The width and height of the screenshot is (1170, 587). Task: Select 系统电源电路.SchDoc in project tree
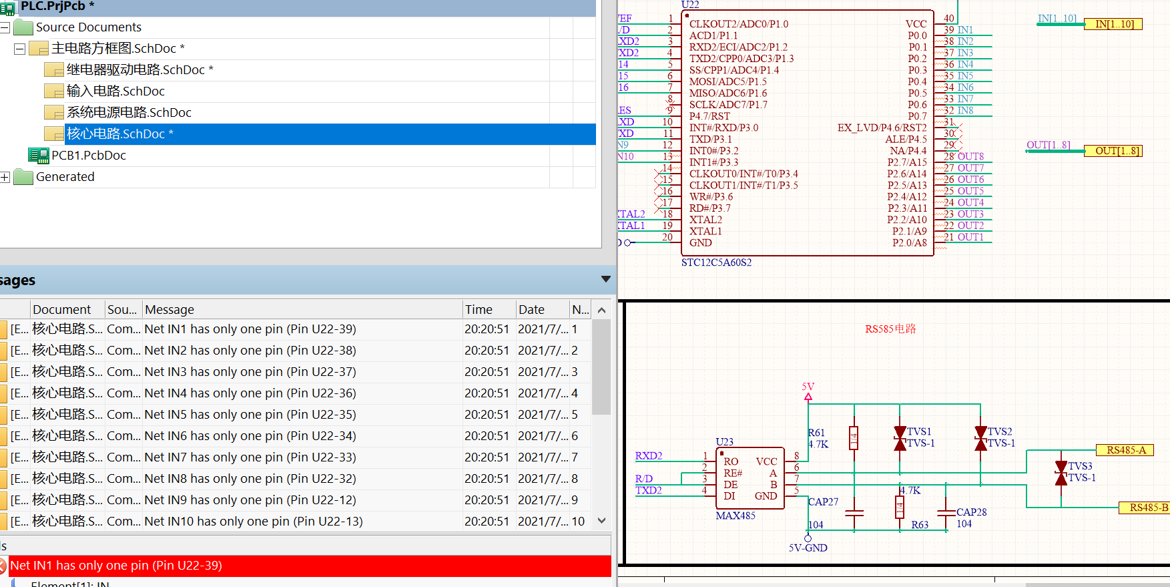129,113
